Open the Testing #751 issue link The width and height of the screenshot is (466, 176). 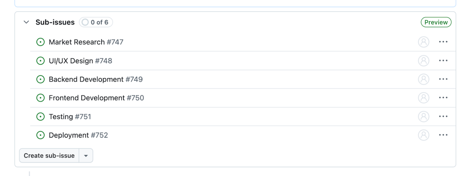(69, 116)
